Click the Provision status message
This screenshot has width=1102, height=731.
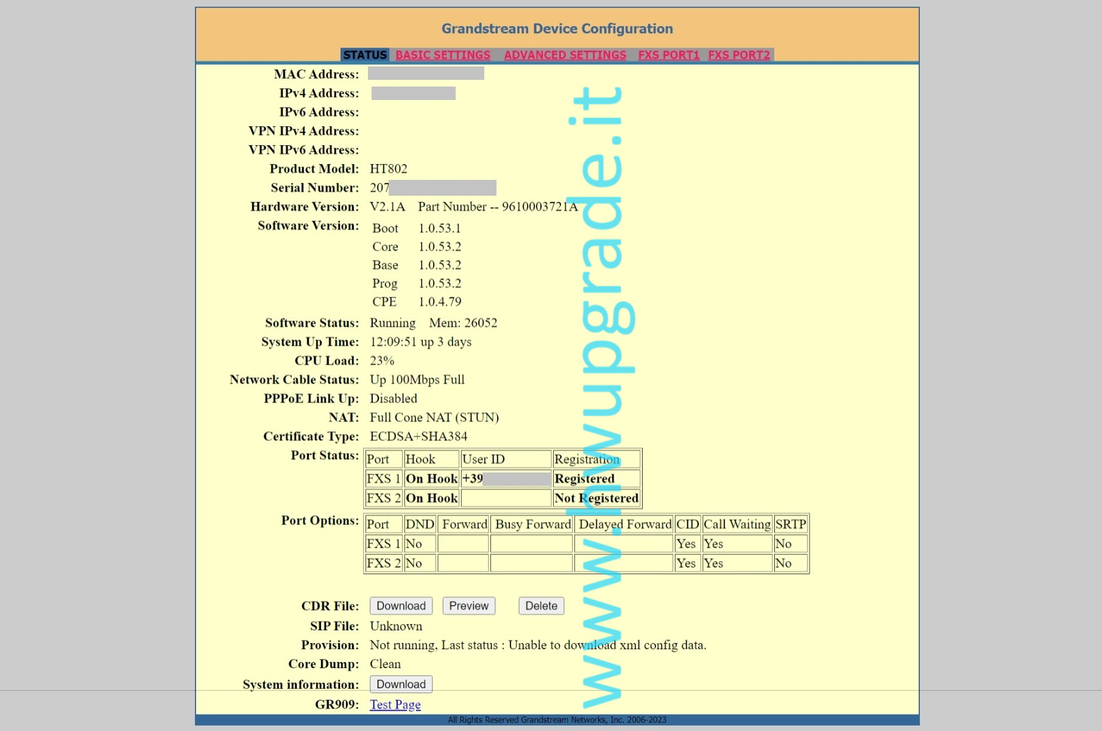click(x=538, y=645)
